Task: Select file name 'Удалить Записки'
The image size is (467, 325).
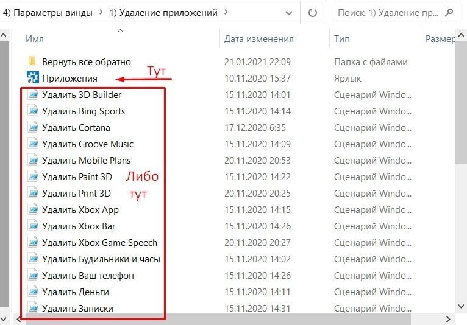Action: [77, 309]
